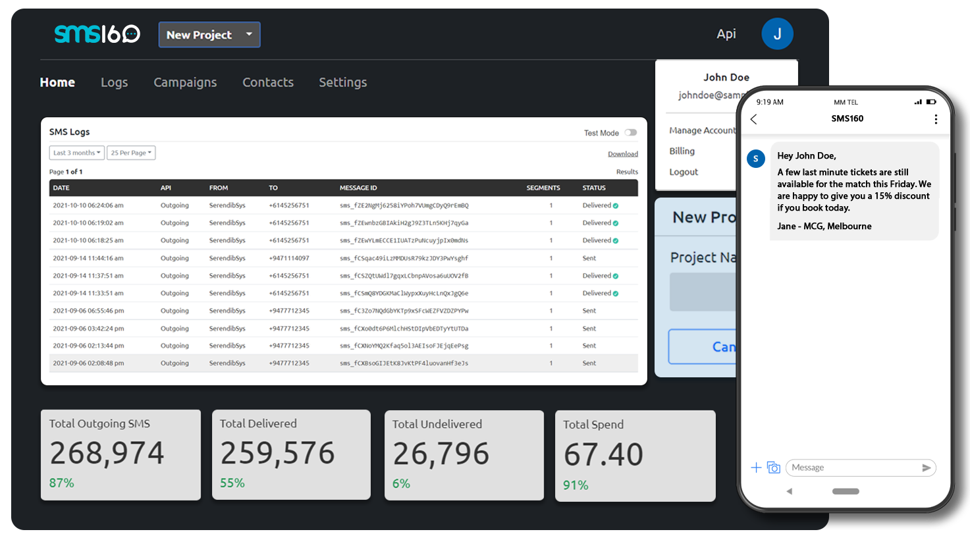Choose Logout in the account menu
Viewport: 970px width, 538px height.
click(x=684, y=172)
